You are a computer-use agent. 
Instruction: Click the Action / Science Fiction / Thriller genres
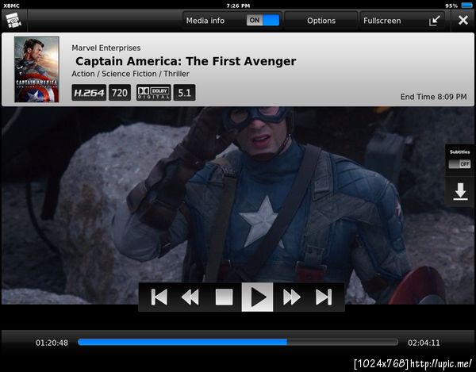(x=130, y=74)
